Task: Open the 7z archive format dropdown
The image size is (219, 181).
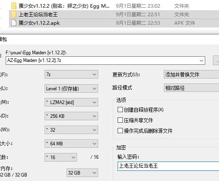Action: (x=71, y=75)
